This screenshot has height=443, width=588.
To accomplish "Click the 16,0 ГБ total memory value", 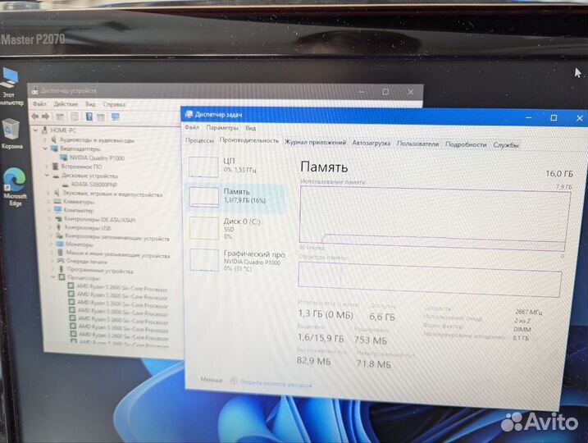I will pos(559,174).
